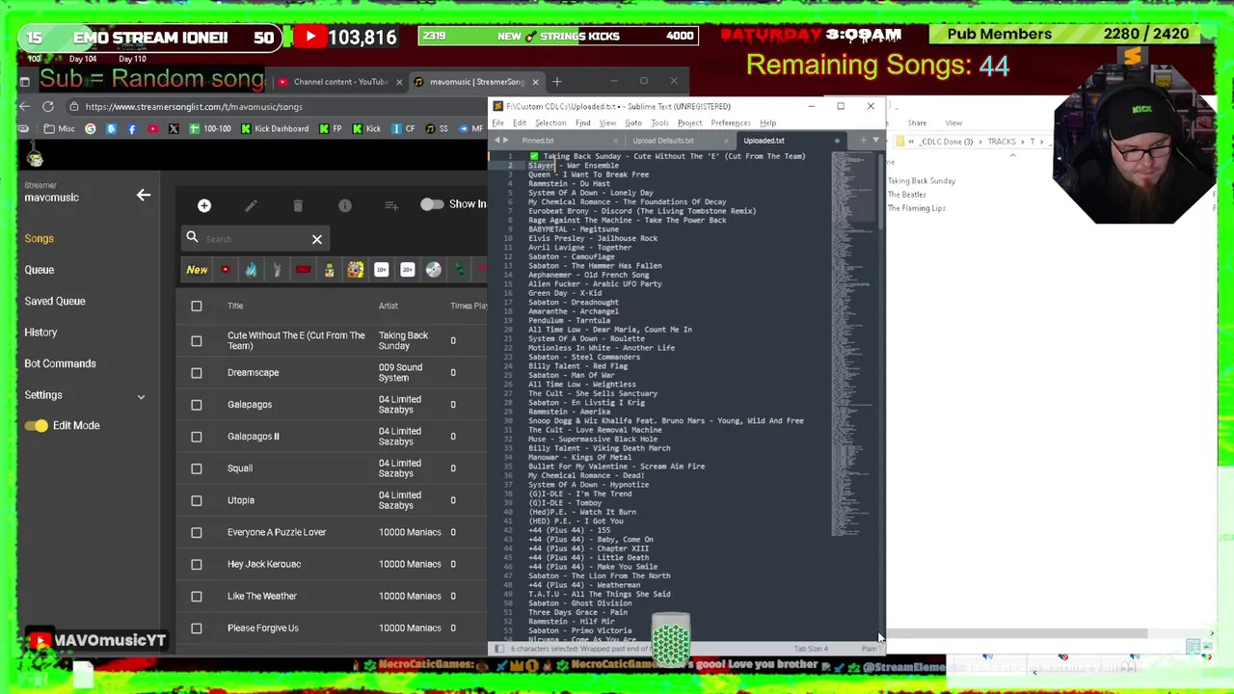Click the trash delete song icon
The width and height of the screenshot is (1234, 694).
(x=298, y=205)
